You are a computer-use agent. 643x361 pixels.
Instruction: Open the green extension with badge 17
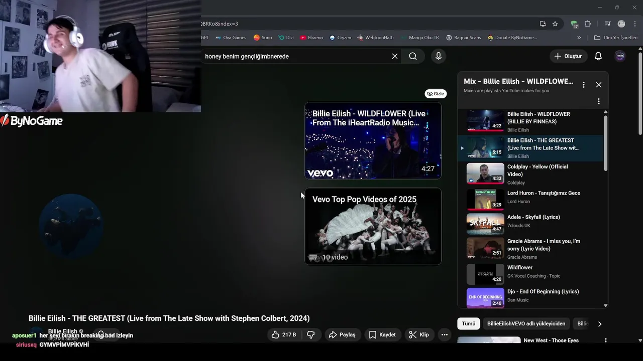pos(574,24)
